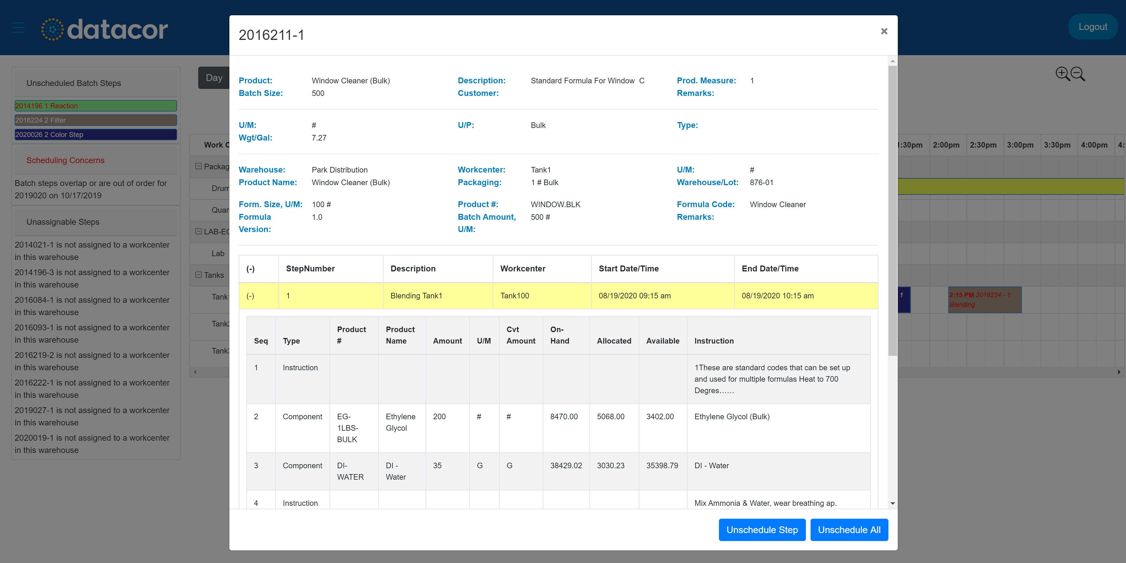Click schedule horizontal scroll left arrow
Image resolution: width=1126 pixels, height=563 pixels.
(195, 372)
